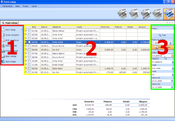This screenshot has height=121, width=175.
Task: Open the Opcije module icon
Action: tap(134, 14)
